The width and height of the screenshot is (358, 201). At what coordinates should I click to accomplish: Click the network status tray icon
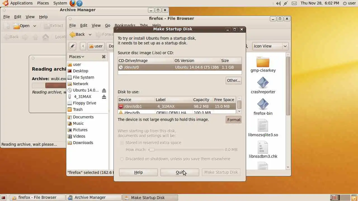click(x=286, y=3)
